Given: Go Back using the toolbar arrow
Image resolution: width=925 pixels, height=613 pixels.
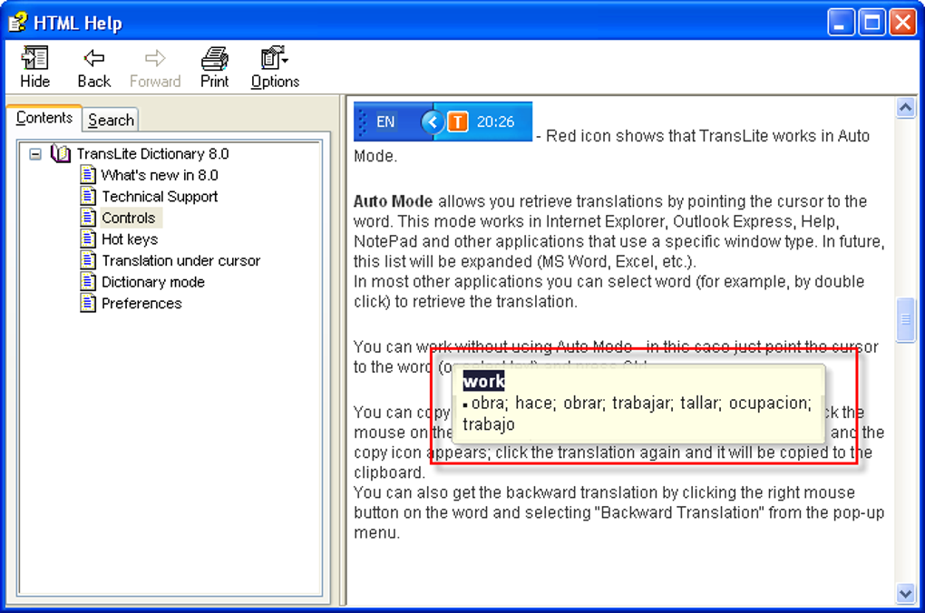Looking at the screenshot, I should point(93,67).
